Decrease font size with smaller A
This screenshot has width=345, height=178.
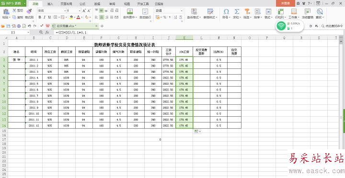pos(89,11)
